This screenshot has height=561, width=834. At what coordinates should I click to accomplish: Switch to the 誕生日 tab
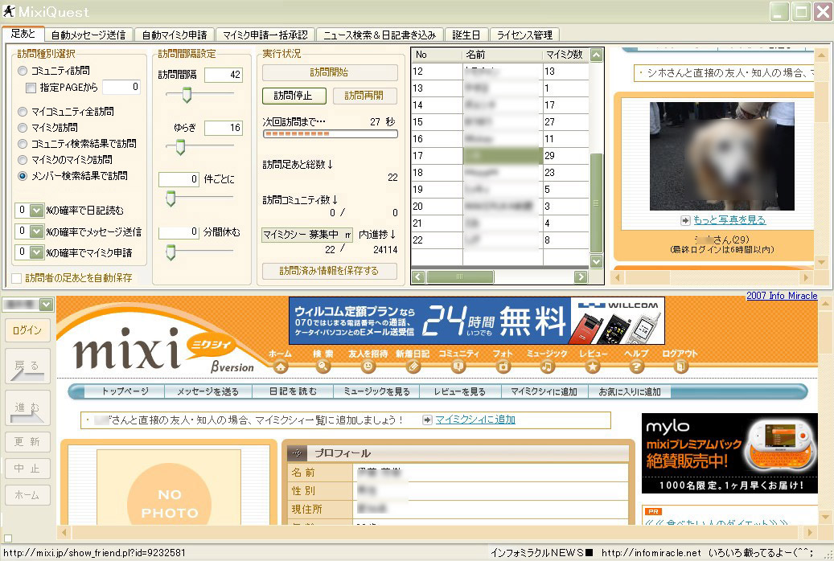466,35
